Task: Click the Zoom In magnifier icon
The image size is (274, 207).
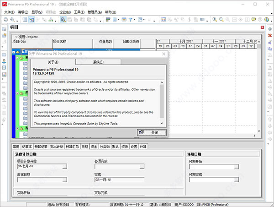Action: pos(215,19)
